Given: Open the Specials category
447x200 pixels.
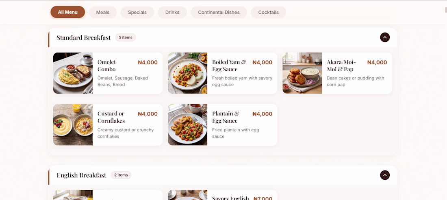Looking at the screenshot, I should [137, 12].
